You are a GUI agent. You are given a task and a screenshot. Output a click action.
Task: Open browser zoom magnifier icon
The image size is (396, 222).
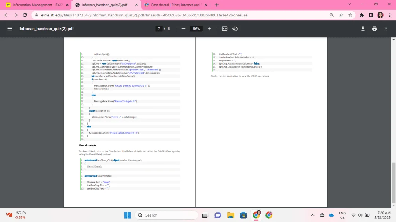pyautogui.click(x=331, y=15)
